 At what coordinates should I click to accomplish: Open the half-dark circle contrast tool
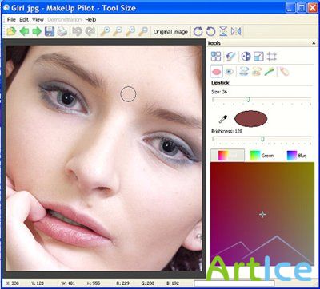coord(246,57)
